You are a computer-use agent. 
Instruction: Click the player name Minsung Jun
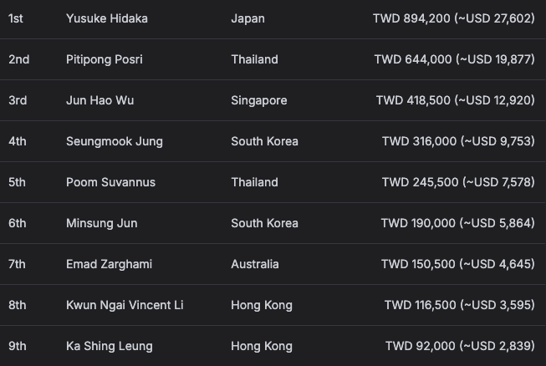pos(102,223)
